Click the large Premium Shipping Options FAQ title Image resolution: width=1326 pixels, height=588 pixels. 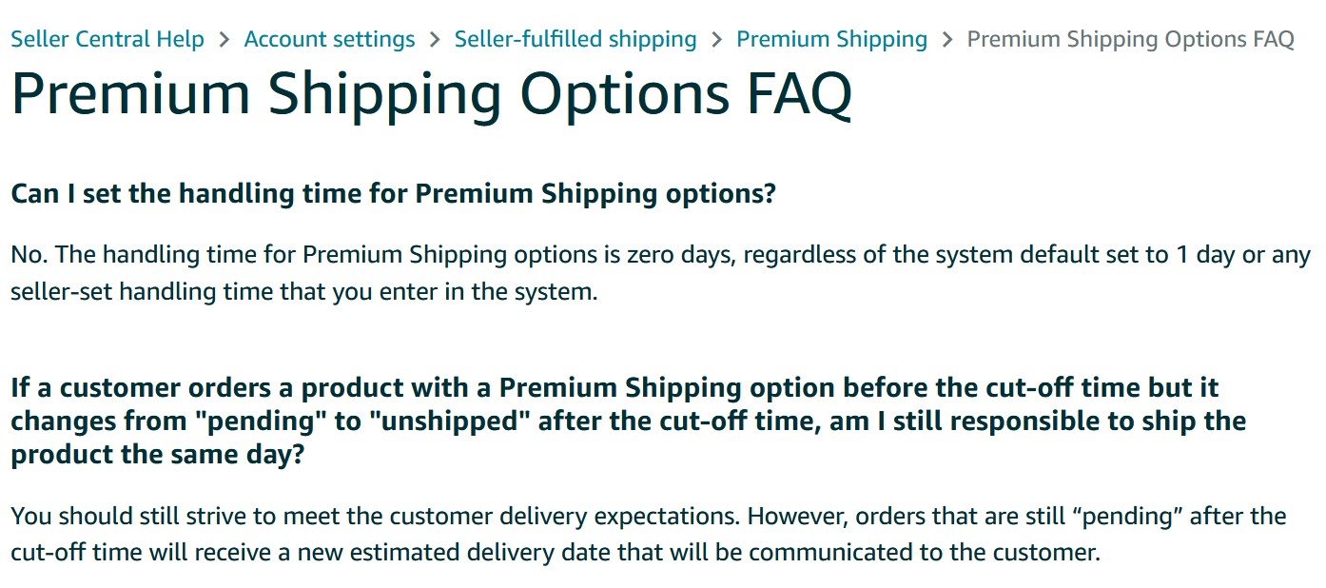point(431,94)
